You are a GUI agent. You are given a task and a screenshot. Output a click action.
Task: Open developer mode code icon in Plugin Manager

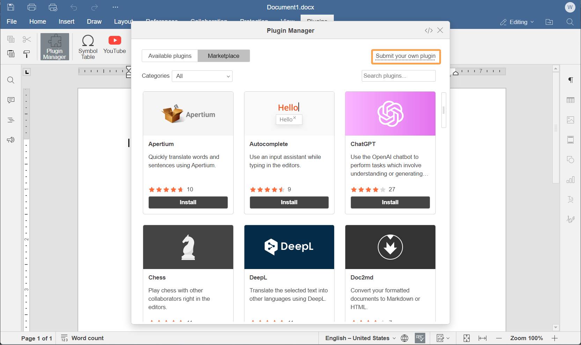(x=429, y=30)
